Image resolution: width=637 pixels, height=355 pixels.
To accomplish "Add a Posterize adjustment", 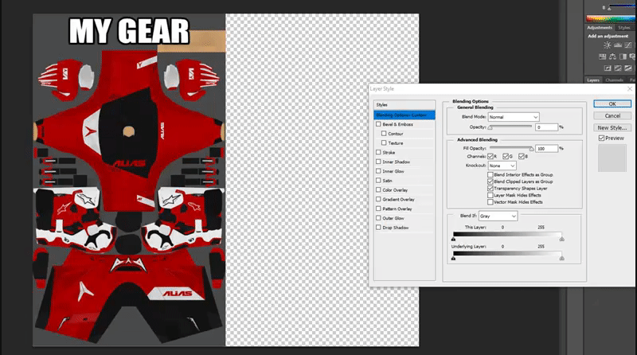I will pos(618,68).
